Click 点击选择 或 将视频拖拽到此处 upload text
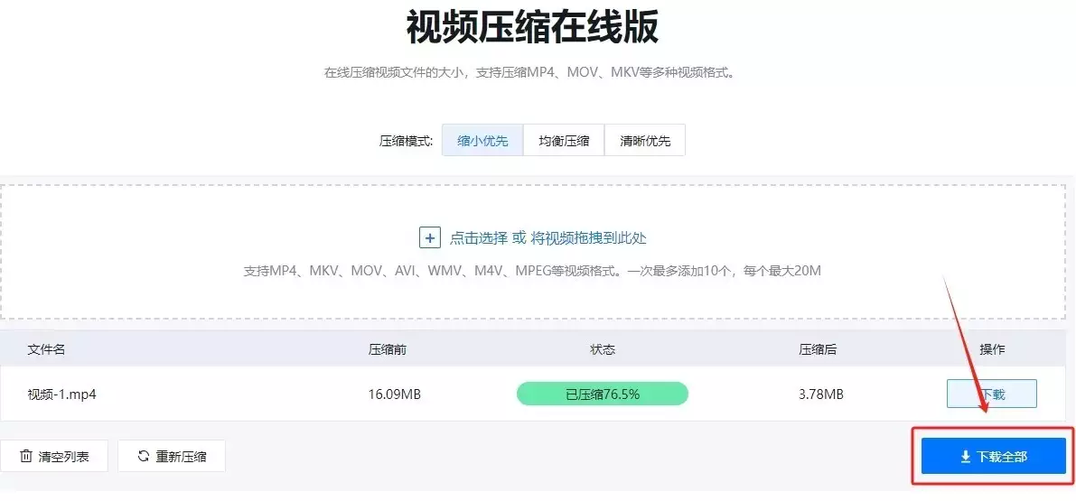Image resolution: width=1076 pixels, height=501 pixels. 547,237
